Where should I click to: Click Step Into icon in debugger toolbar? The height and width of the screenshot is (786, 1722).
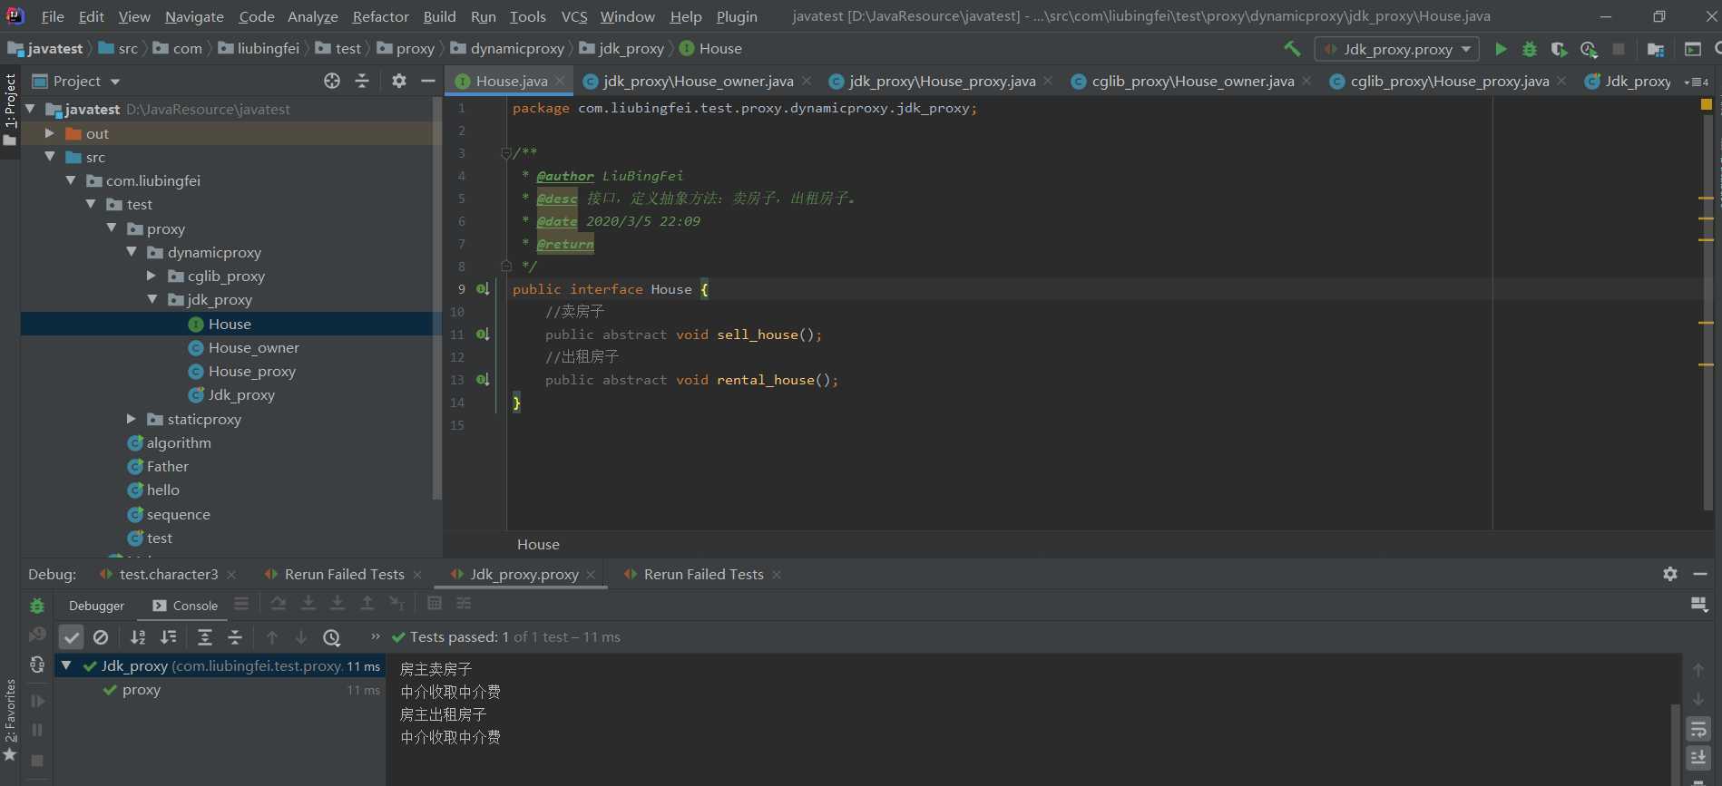click(308, 603)
